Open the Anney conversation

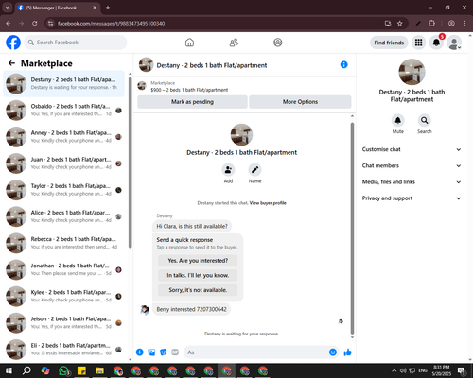coord(63,137)
